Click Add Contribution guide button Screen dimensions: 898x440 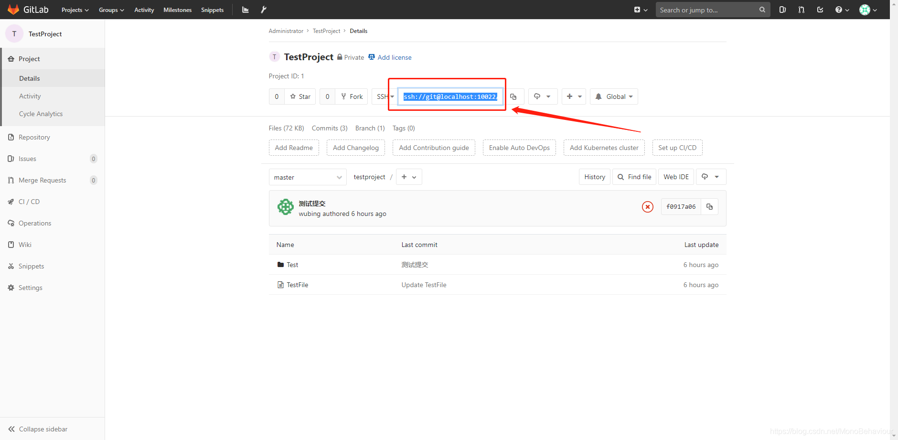(x=434, y=148)
